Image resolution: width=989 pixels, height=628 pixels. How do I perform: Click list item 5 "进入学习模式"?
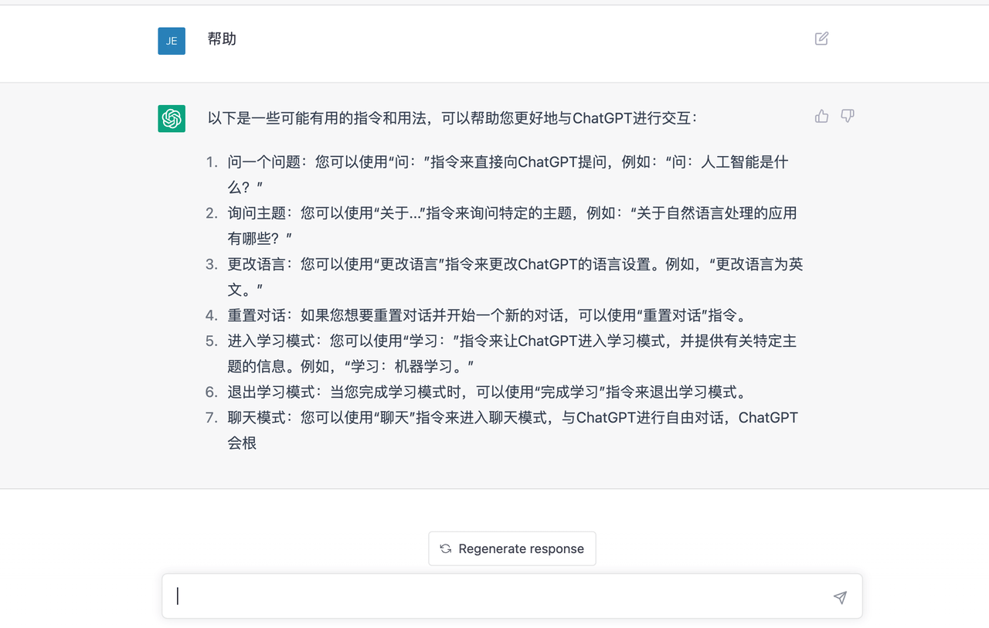coord(511,354)
